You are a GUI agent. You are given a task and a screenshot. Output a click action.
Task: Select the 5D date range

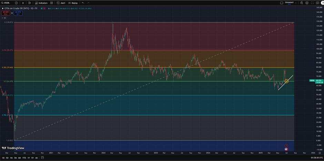coord(7,158)
